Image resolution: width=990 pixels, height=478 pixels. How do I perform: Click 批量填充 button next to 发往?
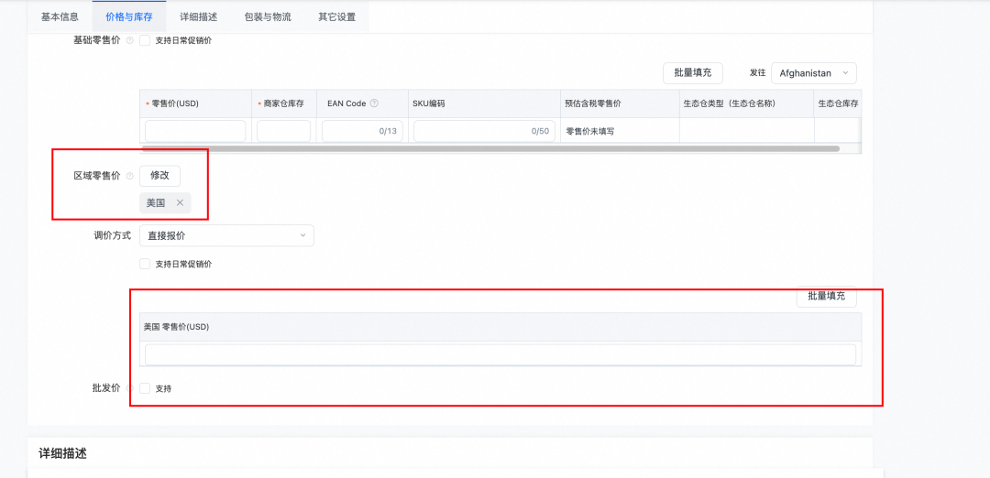692,73
